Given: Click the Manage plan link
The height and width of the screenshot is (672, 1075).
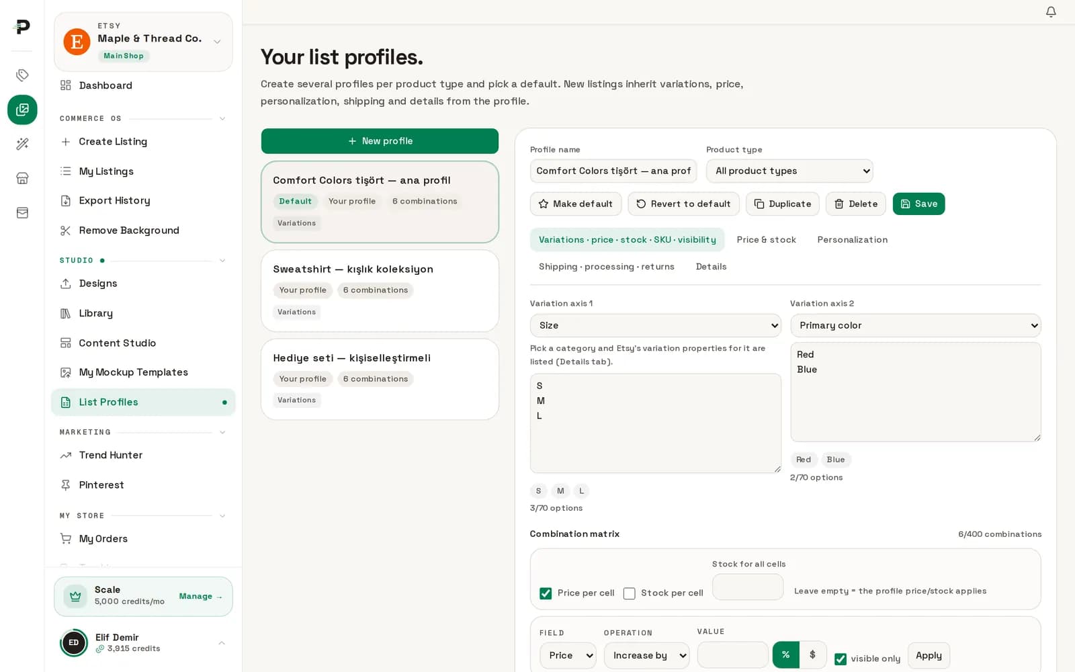Looking at the screenshot, I should pyautogui.click(x=200, y=597).
